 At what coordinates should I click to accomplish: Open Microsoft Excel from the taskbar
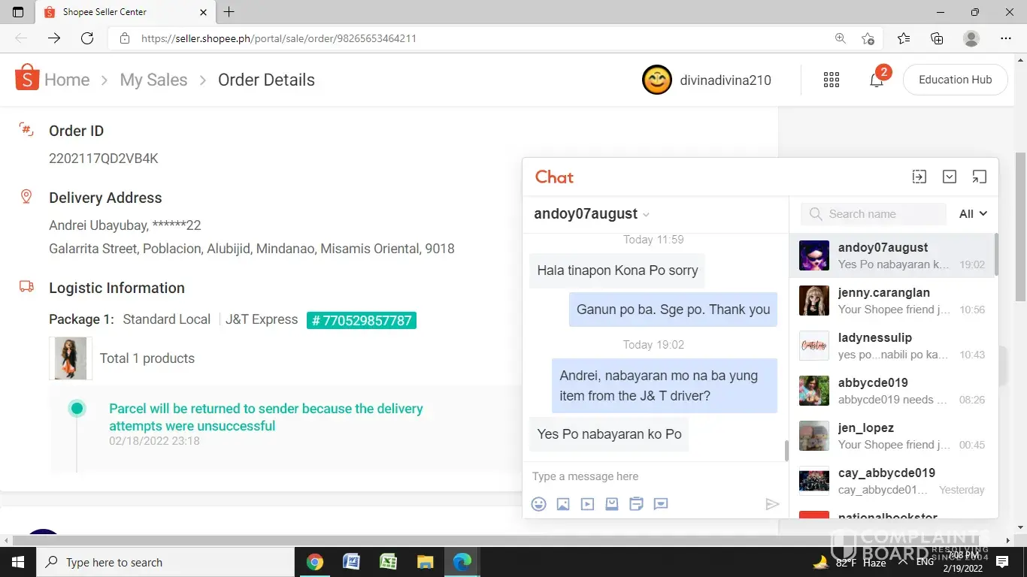tap(388, 562)
